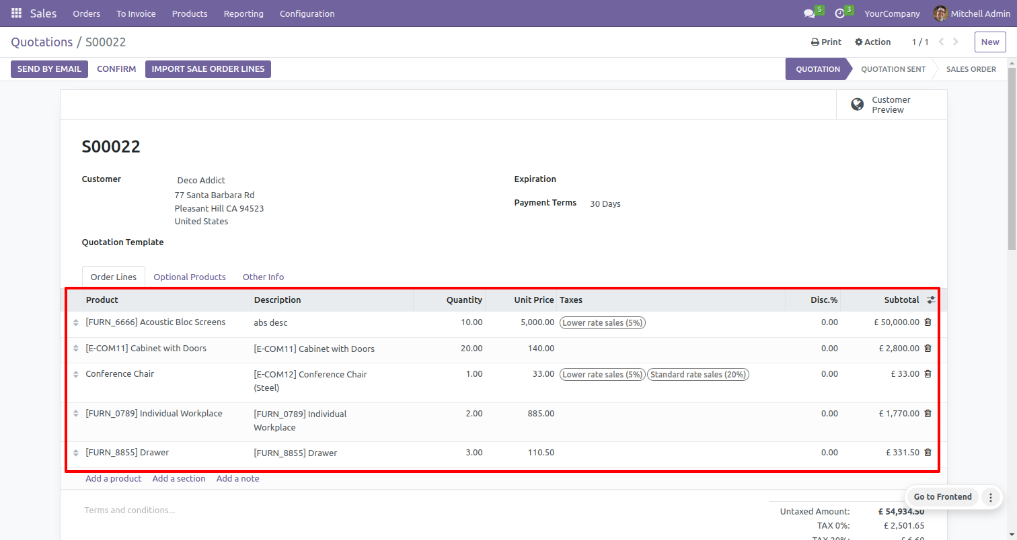
Task: Open the activities clock icon with badge 3
Action: pos(839,13)
